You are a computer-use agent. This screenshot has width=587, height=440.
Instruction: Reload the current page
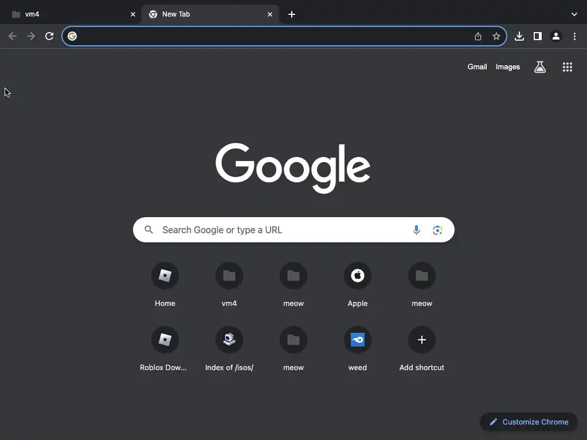[49, 36]
